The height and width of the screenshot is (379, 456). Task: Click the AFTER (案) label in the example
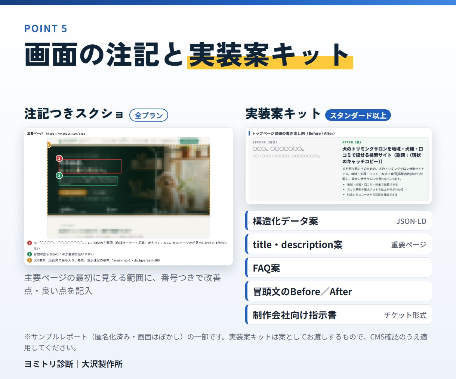(x=352, y=142)
